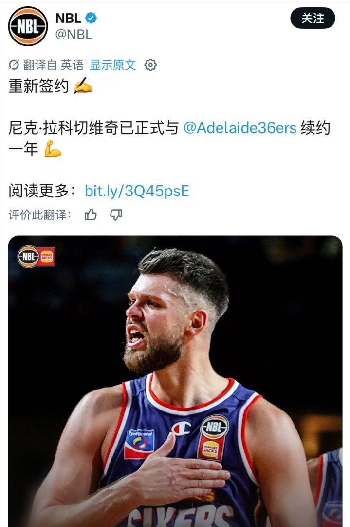
Task: Open the bit.ly/3Q45psE link
Action: [137, 191]
